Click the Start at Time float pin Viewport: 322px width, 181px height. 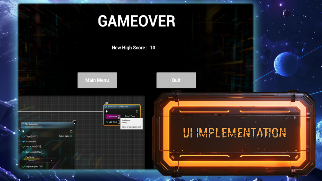click(23, 146)
